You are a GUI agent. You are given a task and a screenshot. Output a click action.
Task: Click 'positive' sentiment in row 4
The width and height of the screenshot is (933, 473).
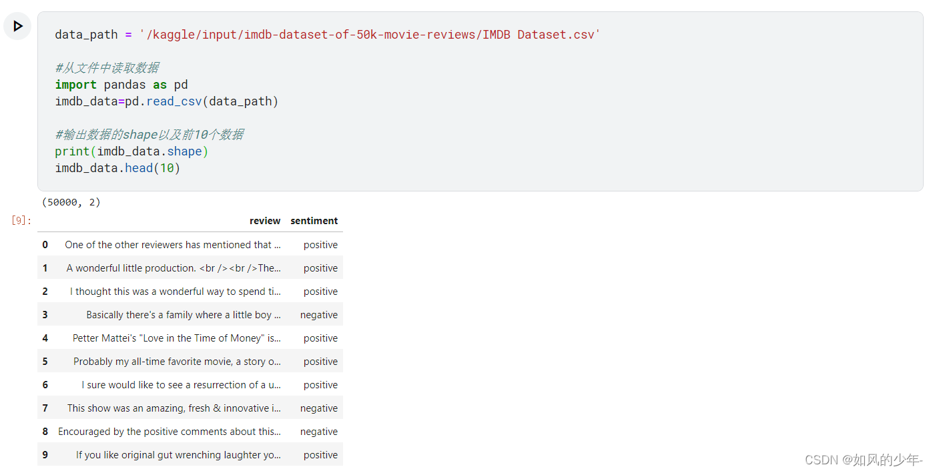[320, 338]
